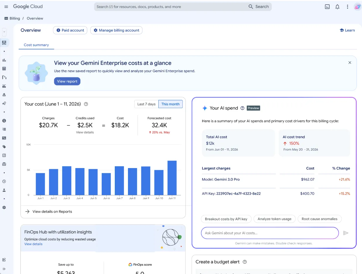Viewport: 362px width, 274px height.
Task: Open the Transactions clock sidebar icon
Action: [4, 181]
